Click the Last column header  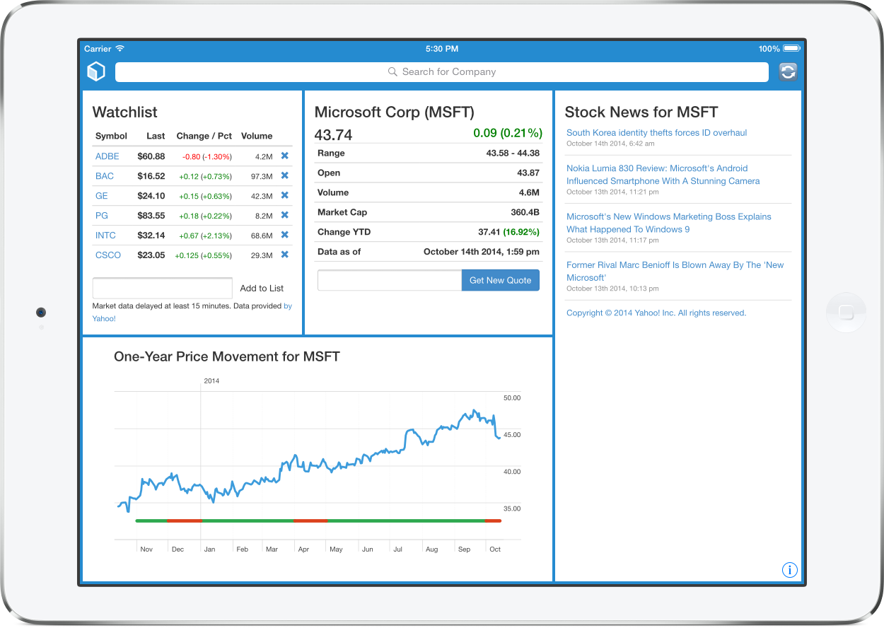coord(156,136)
